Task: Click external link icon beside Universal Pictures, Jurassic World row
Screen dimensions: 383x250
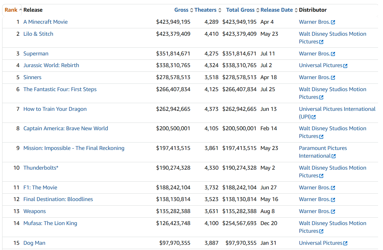Action: click(345, 66)
